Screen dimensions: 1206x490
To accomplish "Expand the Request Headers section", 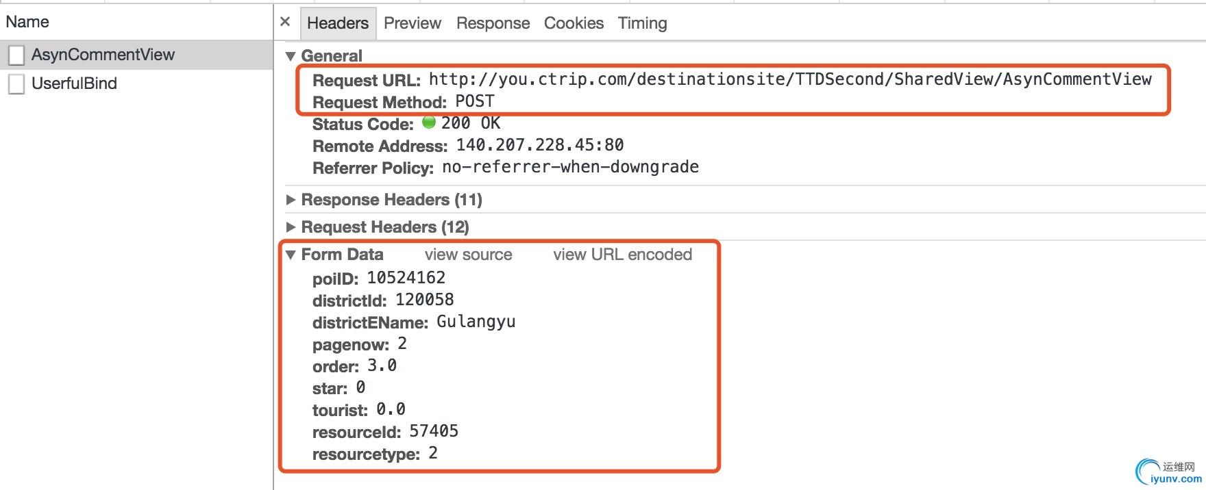I will 291,227.
